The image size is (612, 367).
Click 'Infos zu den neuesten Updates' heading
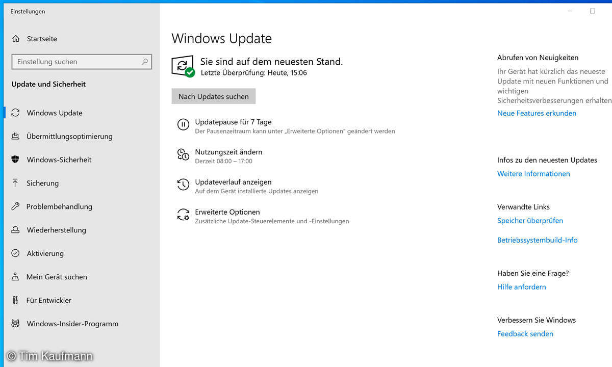(547, 160)
